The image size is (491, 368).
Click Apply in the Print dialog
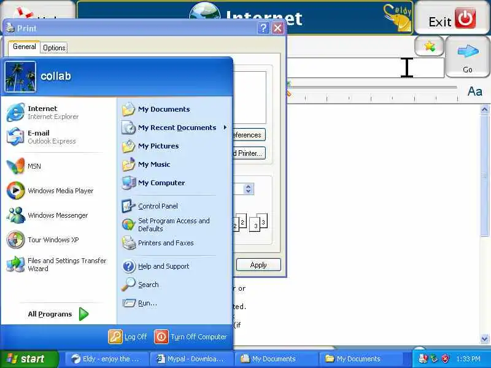[x=258, y=265]
